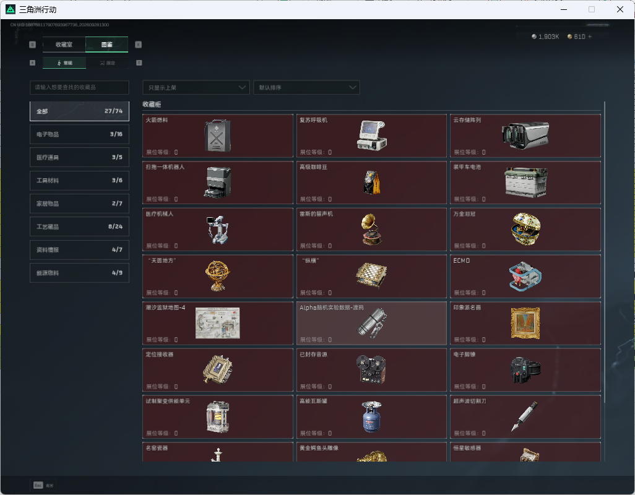Click the silver coin currency icon beside 1,903K
Screen dimensions: 635x495
coord(534,37)
